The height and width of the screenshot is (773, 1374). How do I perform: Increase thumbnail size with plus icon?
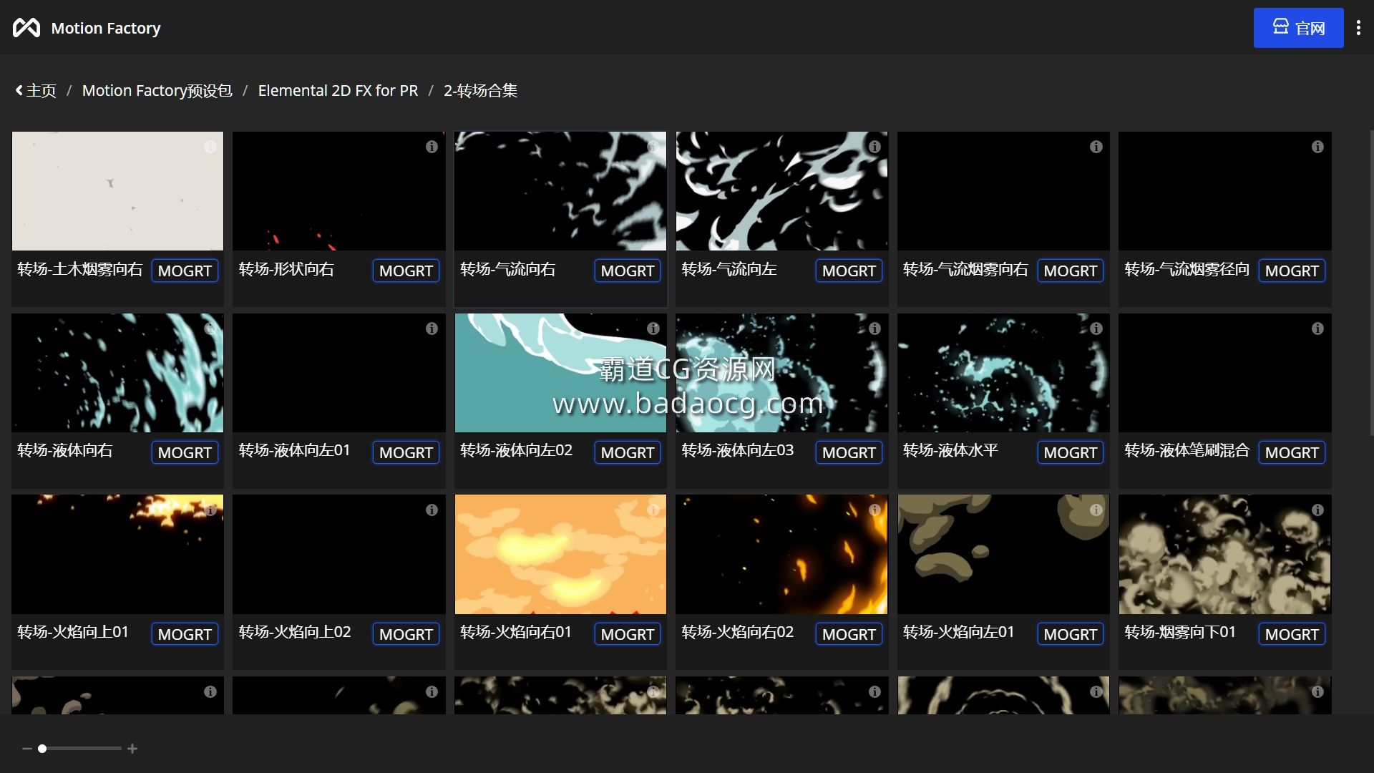(132, 749)
